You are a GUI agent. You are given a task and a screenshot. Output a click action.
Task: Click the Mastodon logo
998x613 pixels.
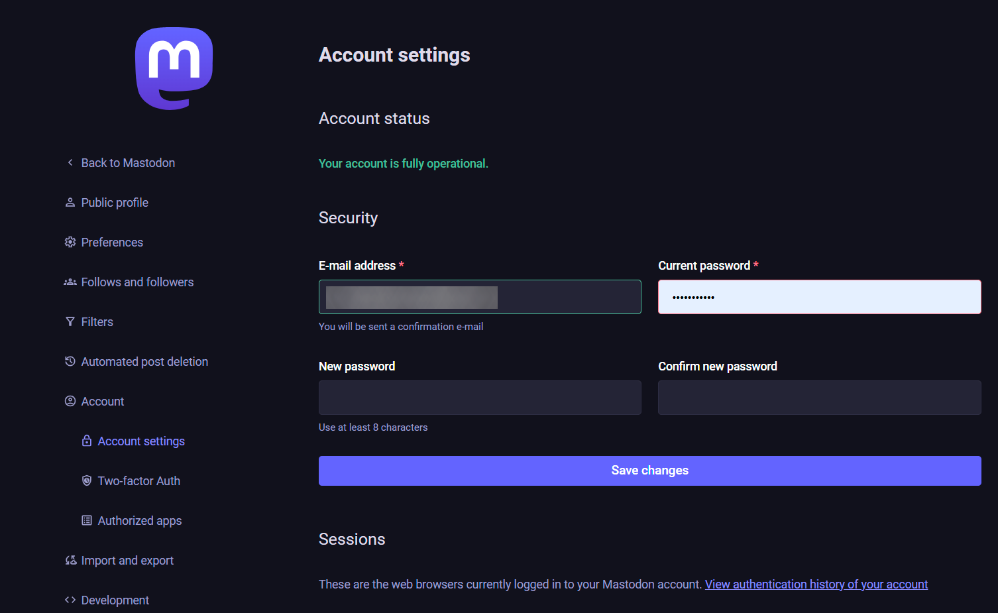point(174,68)
